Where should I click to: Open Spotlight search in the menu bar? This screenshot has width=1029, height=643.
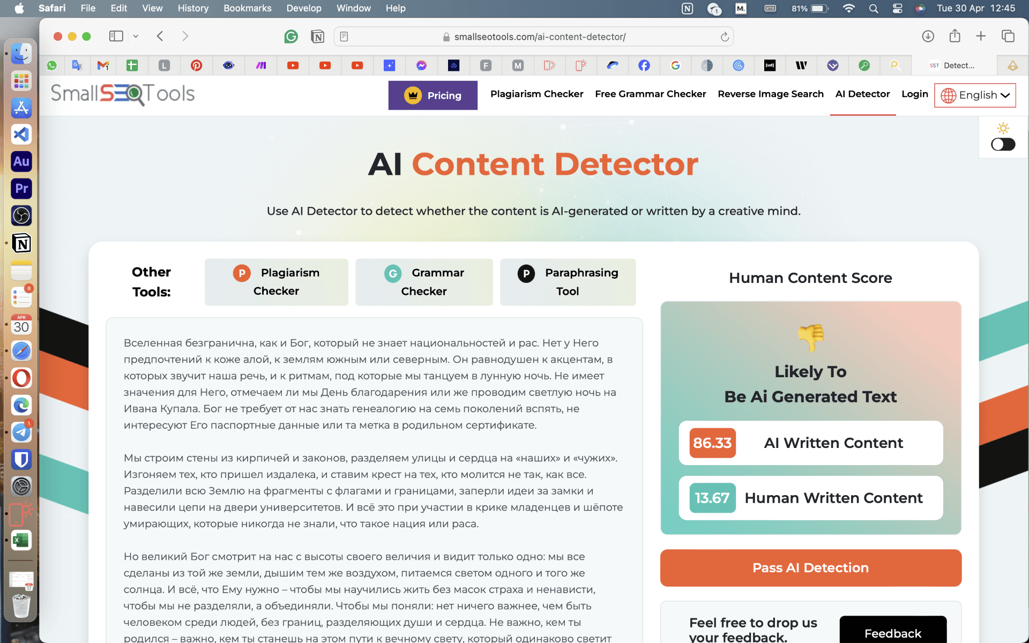coord(873,8)
